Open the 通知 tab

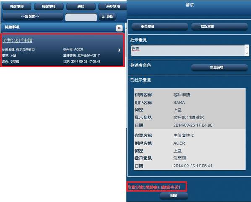point(81,7)
